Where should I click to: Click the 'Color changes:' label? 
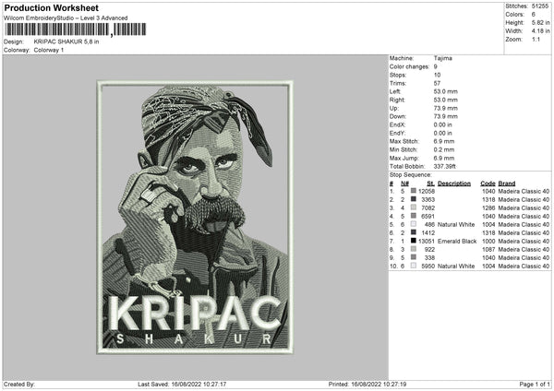click(409, 66)
